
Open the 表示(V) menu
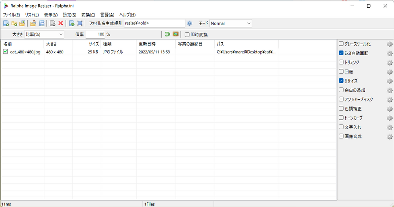pyautogui.click(x=51, y=15)
